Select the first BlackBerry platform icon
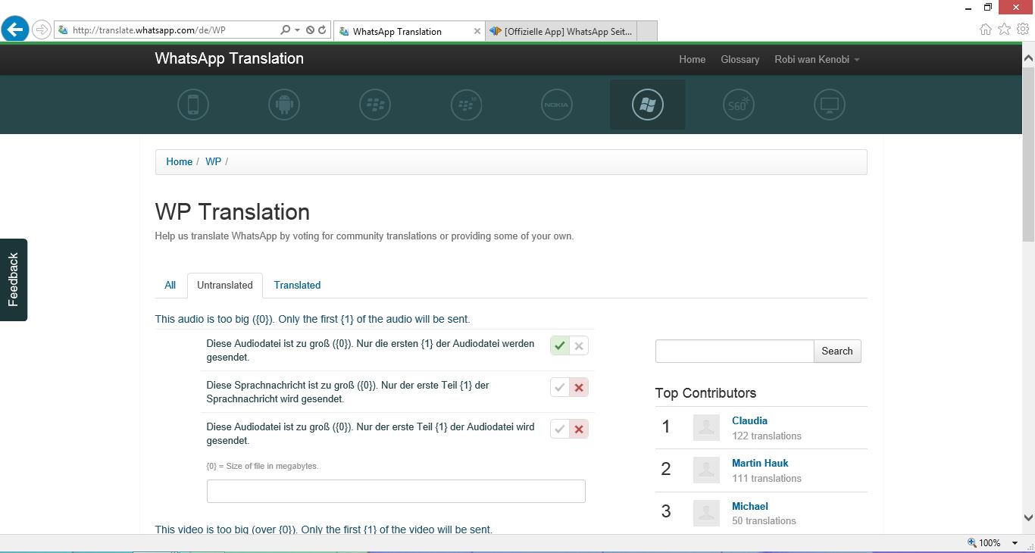 click(x=375, y=105)
